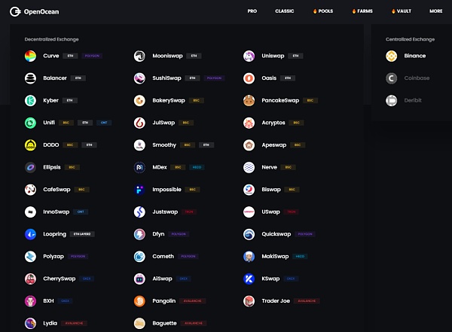Click the SushiSwap exchange name
Screen dimensions: 452x332
[166, 78]
